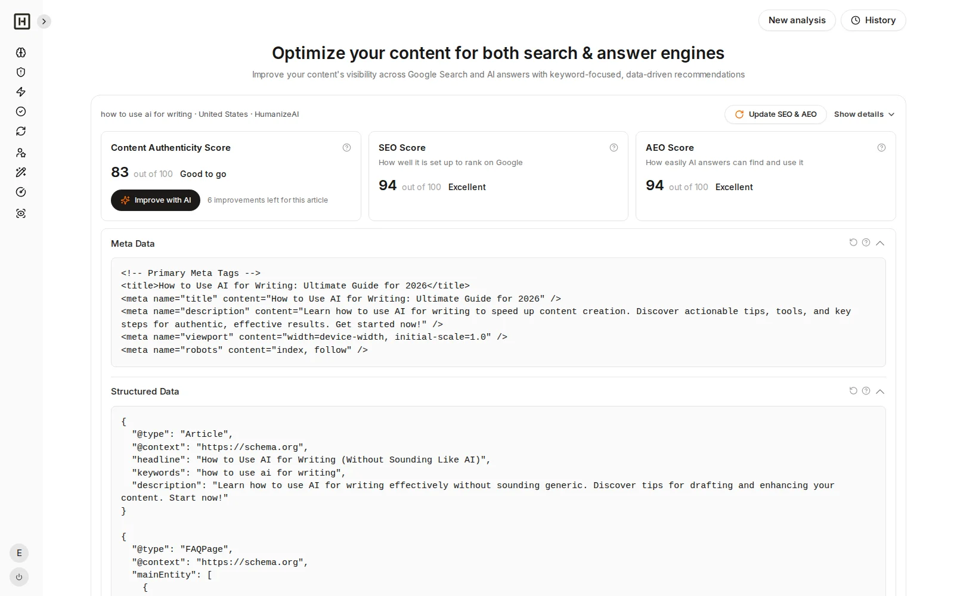
Task: Click Update SEO & AEO button
Action: pos(775,114)
